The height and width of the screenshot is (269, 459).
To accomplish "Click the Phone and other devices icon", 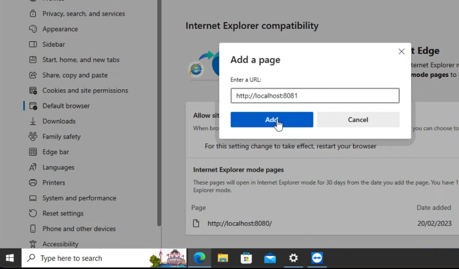I will tap(33, 228).
